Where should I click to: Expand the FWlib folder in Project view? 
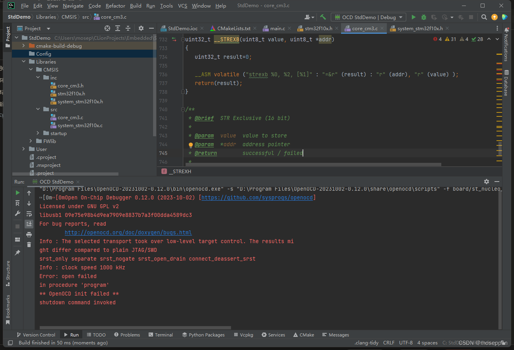30,141
